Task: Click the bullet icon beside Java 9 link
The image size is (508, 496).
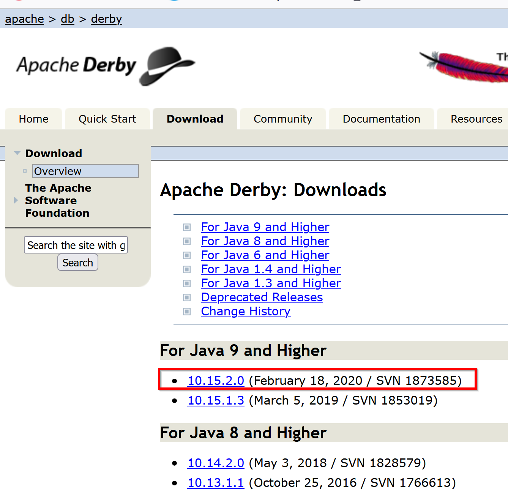Action: 187,227
